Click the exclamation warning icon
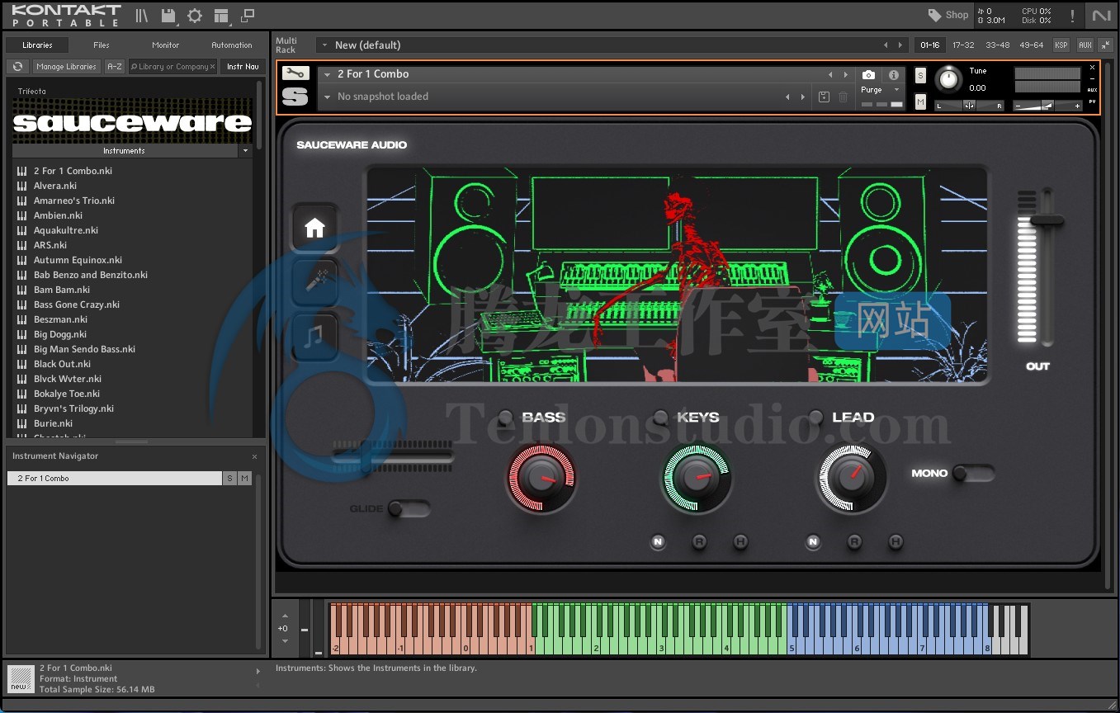Viewport: 1120px width, 713px height. [1072, 16]
